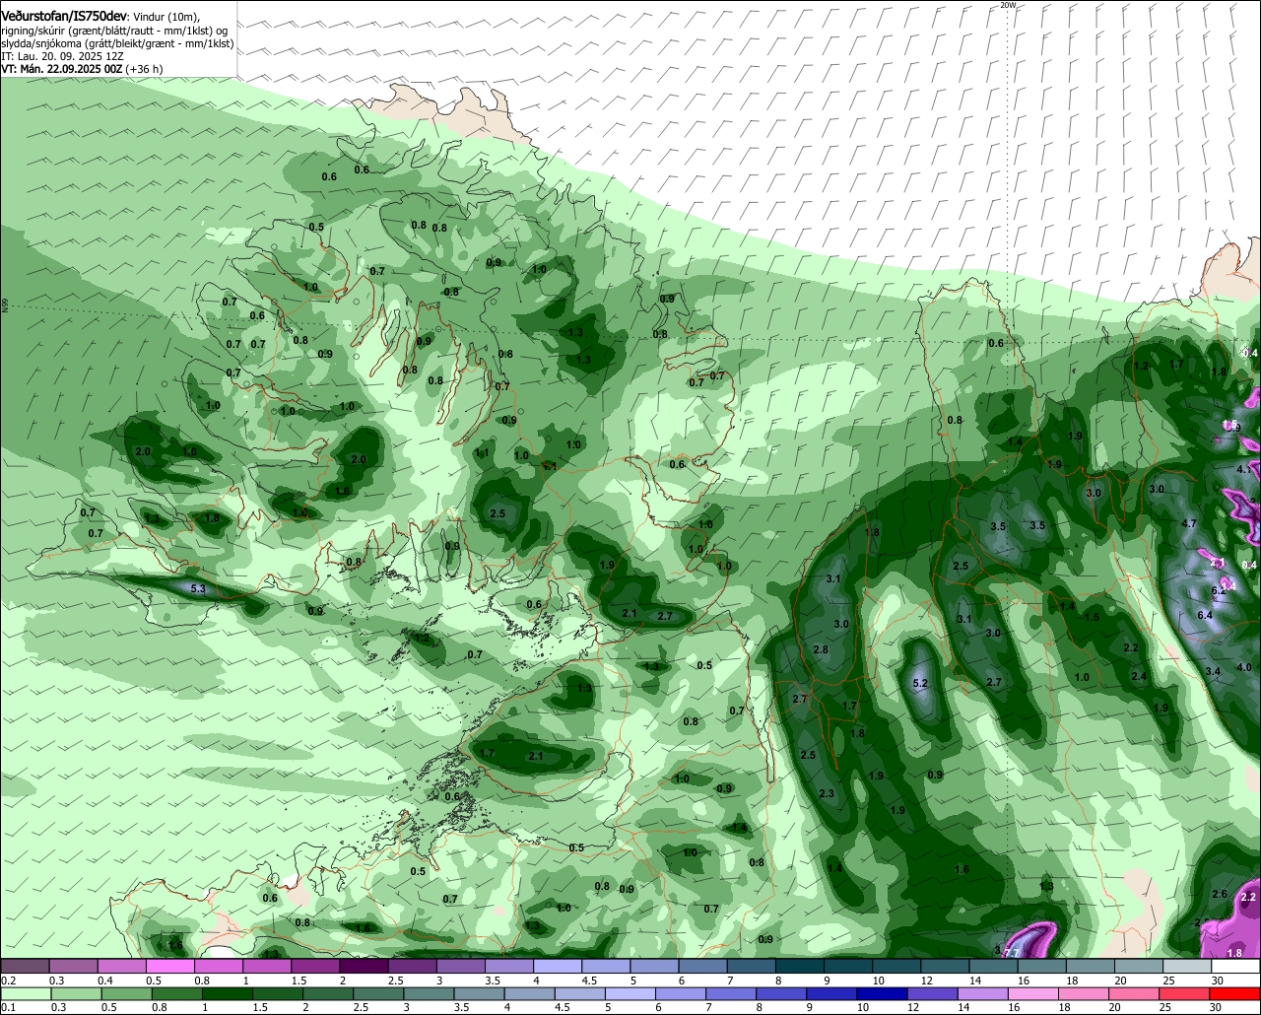
Task: Click the 3.5 label under the upper legend
Action: tap(493, 981)
